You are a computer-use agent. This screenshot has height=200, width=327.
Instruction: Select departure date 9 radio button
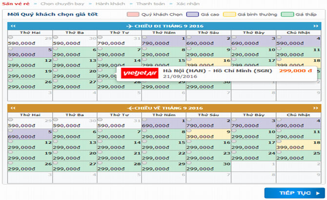188,48
